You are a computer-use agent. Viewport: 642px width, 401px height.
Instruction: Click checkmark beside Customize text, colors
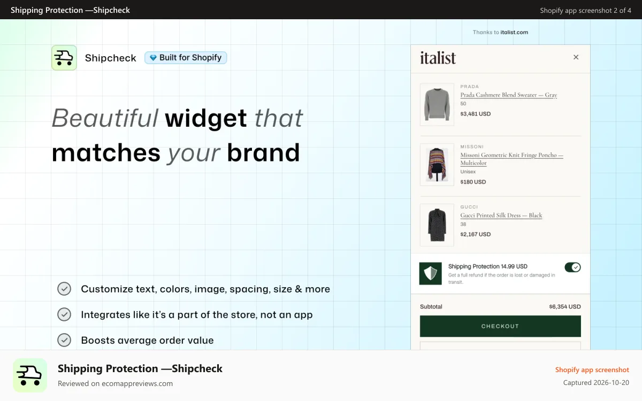point(64,289)
